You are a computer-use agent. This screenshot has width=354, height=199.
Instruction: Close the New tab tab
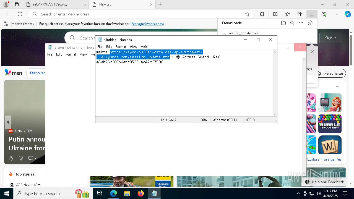click(151, 4)
